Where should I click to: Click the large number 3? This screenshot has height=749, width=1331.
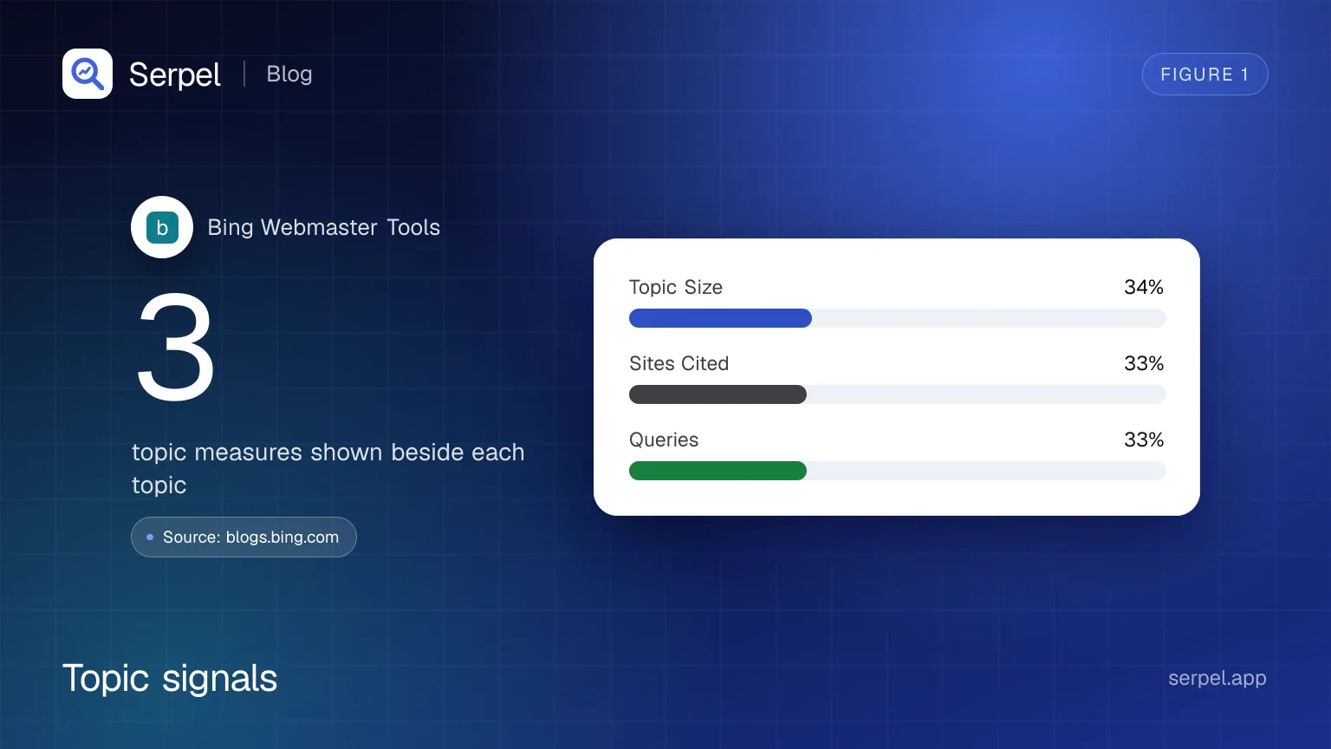pos(176,347)
